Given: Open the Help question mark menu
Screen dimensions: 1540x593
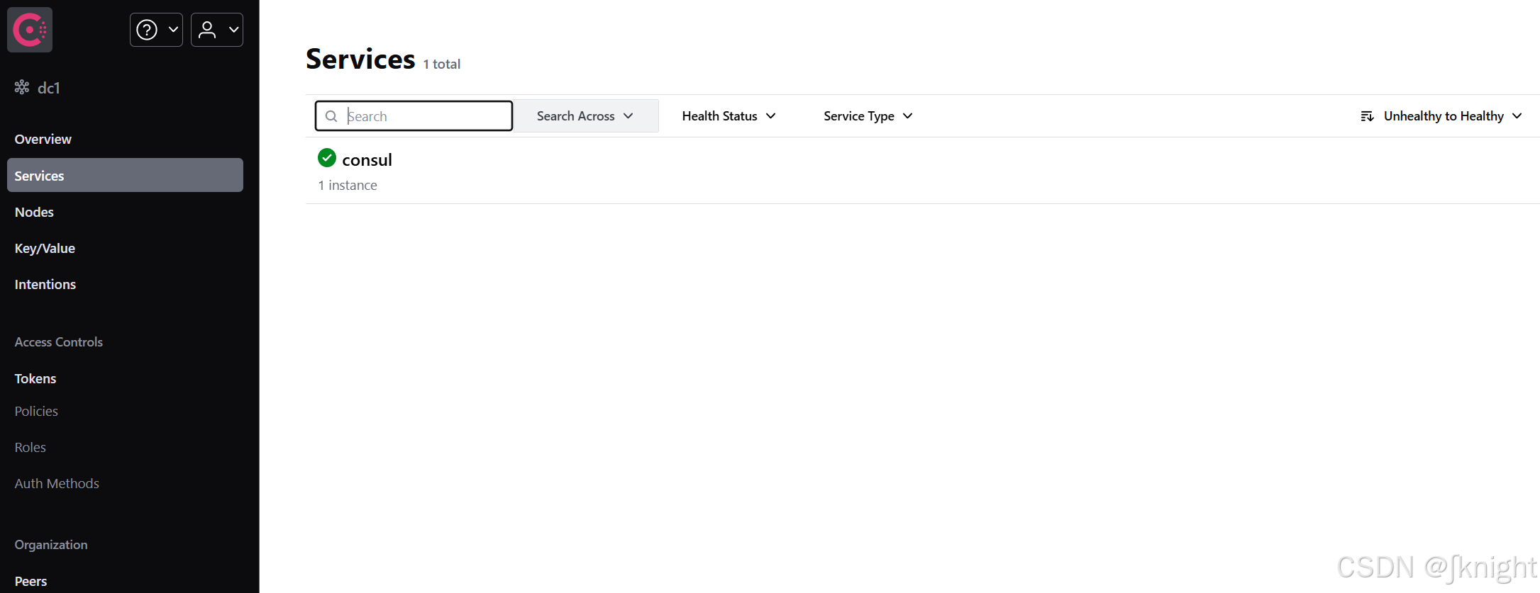Looking at the screenshot, I should 156,30.
